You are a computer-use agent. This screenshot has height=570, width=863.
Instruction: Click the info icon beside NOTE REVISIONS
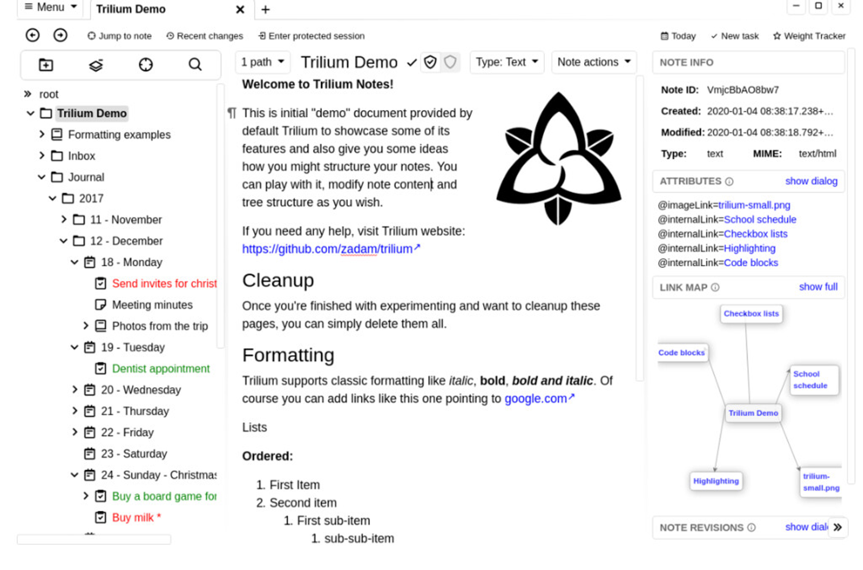pos(751,527)
